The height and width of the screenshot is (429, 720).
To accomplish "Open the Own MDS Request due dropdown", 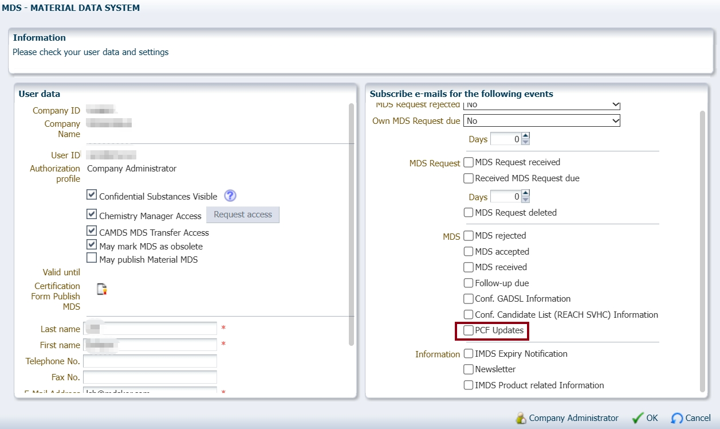I will point(541,121).
